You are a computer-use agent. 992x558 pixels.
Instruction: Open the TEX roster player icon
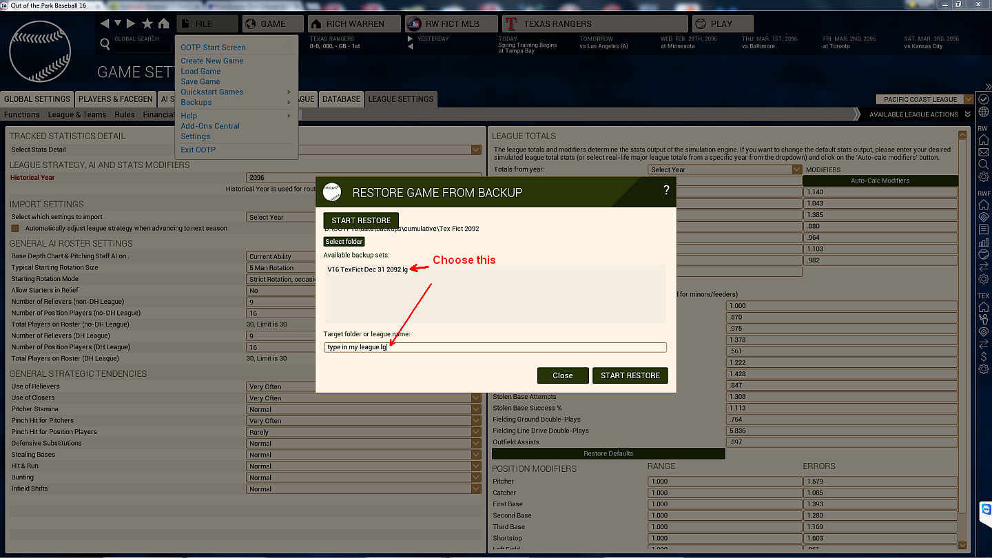tap(984, 319)
